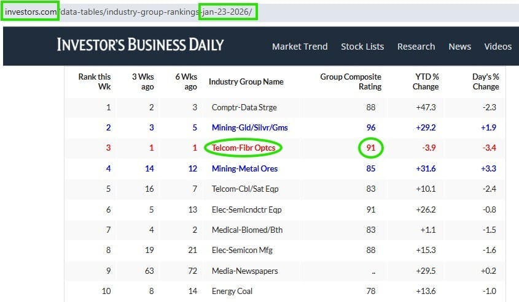519x302 pixels.
Task: Open the Videos menu
Action: click(x=498, y=47)
